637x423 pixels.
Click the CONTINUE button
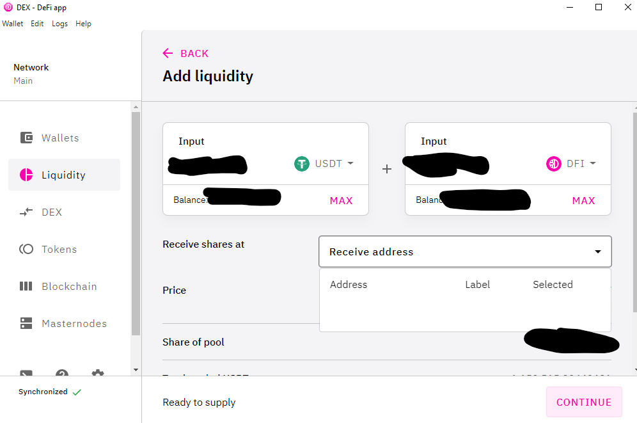click(x=584, y=402)
